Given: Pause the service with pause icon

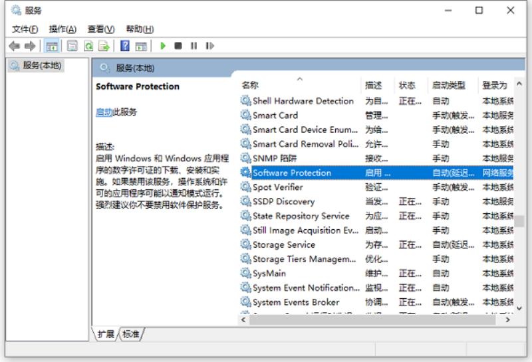Looking at the screenshot, I should point(194,46).
